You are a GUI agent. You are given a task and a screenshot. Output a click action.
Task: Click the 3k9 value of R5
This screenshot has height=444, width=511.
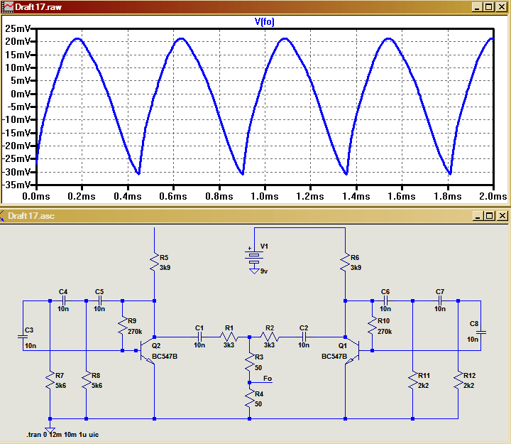point(165,268)
